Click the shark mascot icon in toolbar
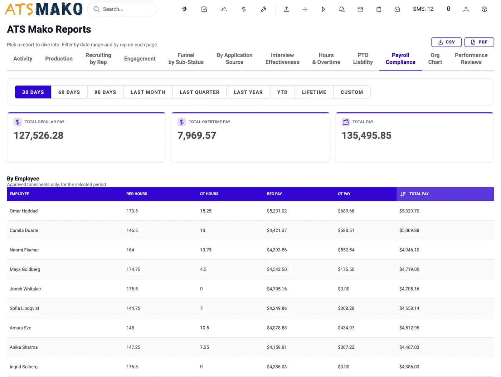 [x=184, y=9]
